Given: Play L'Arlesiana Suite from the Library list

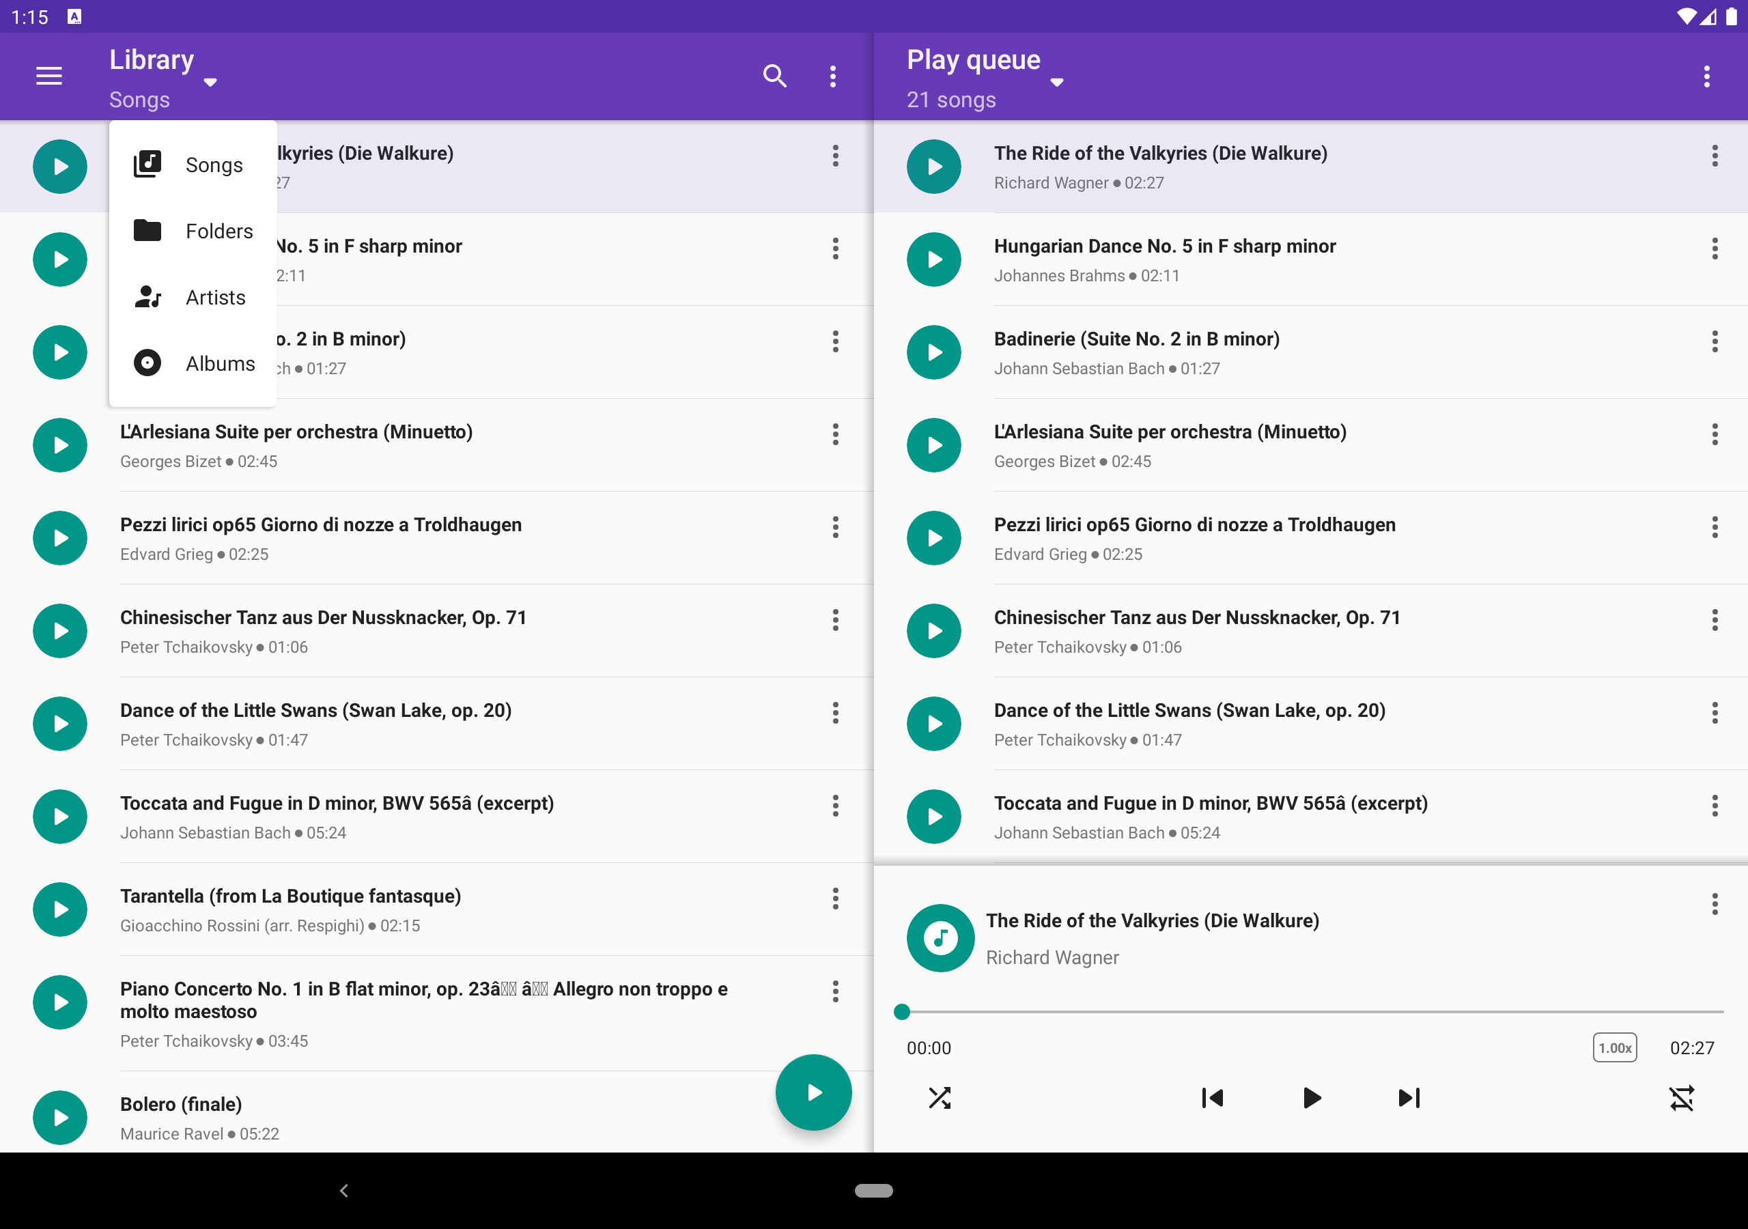Looking at the screenshot, I should tap(60, 445).
